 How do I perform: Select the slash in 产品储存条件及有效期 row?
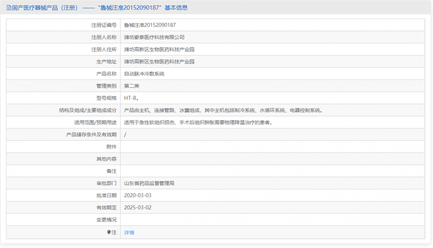[125, 134]
